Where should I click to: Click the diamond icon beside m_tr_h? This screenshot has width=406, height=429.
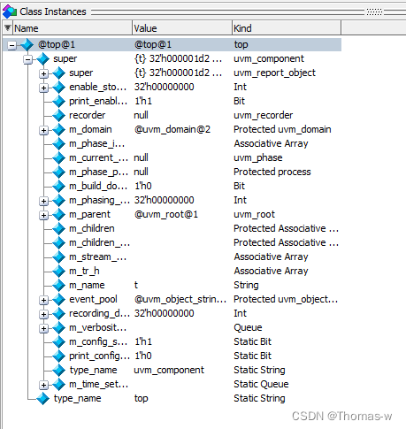click(58, 272)
